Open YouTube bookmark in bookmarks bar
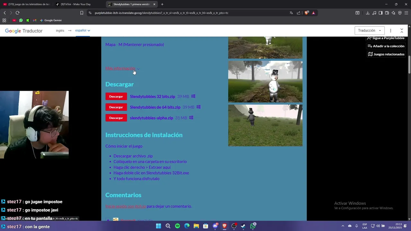Screen dimensions: 411x231 [14, 20]
